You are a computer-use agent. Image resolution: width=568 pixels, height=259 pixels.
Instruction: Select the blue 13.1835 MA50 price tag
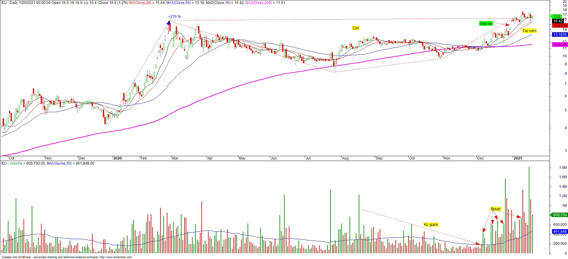560,35
